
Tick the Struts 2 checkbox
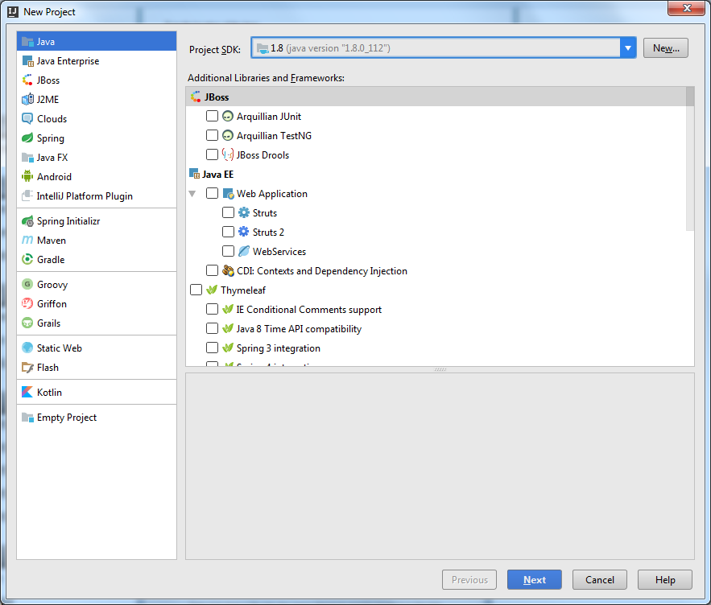coord(228,232)
